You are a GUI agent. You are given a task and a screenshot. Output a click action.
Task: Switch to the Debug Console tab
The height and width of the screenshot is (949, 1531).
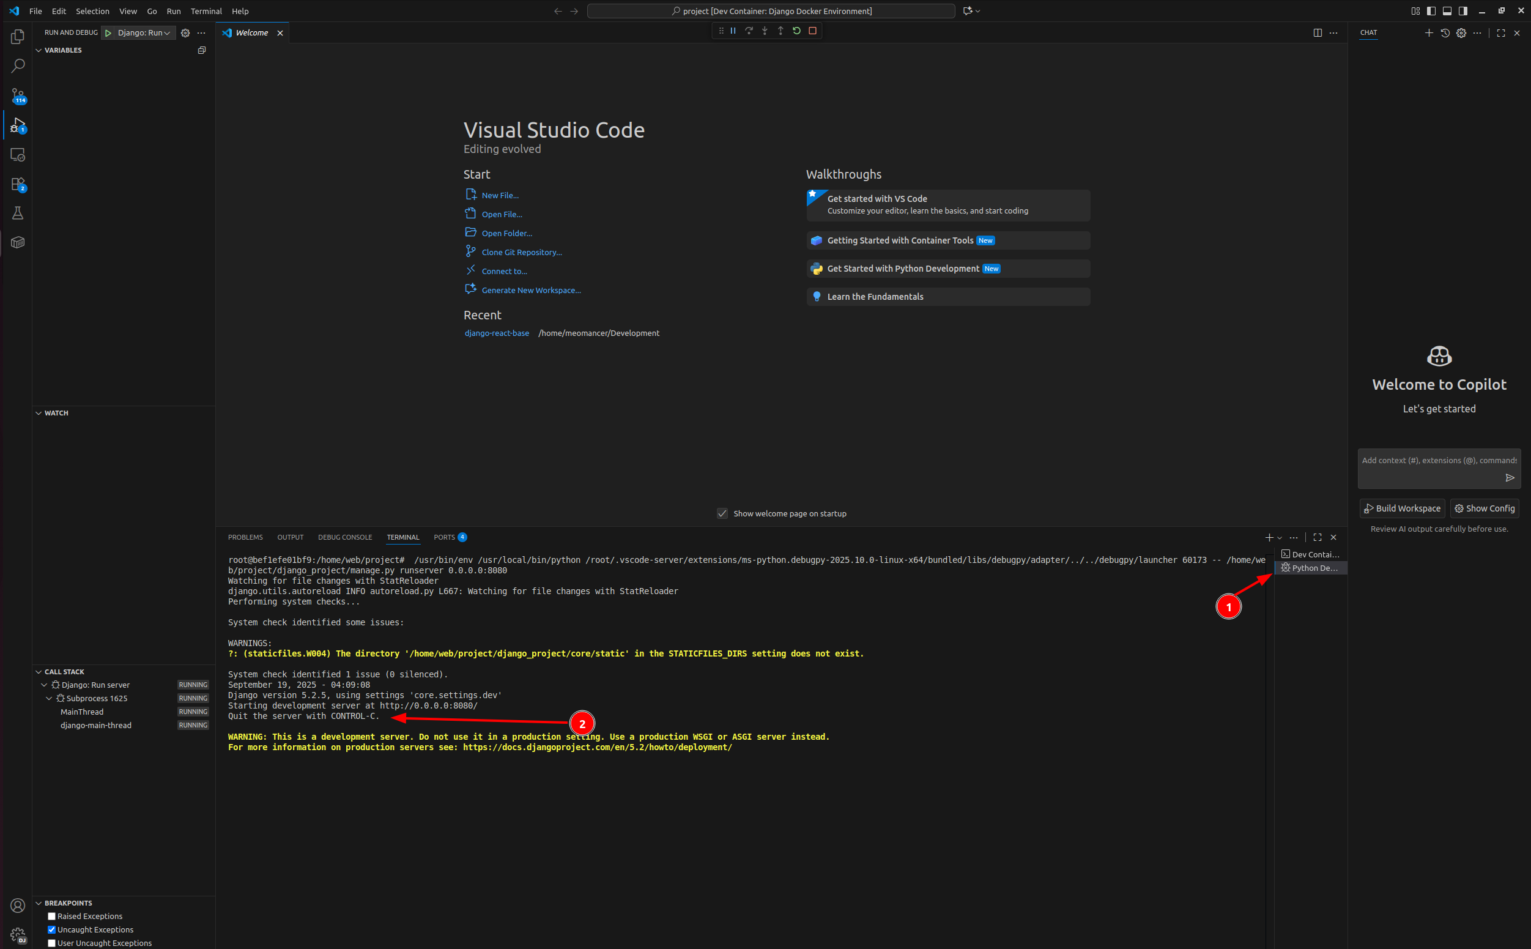click(344, 537)
